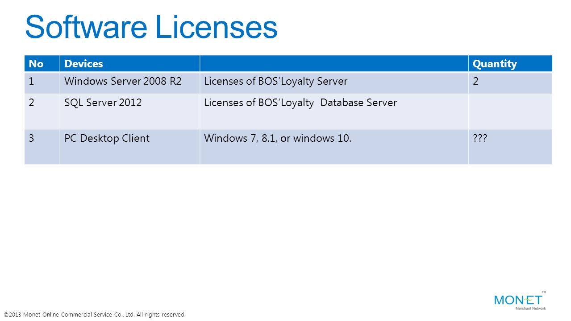Click row number 2 cell
This screenshot has width=571, height=321.
tap(42, 111)
